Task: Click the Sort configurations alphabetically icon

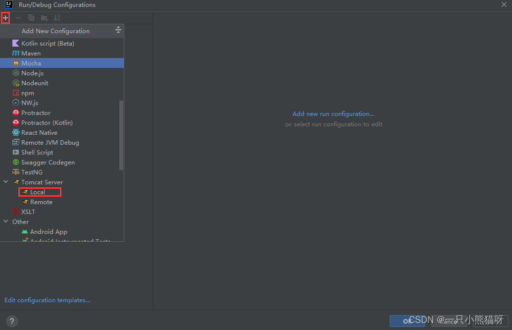Action: coord(57,18)
